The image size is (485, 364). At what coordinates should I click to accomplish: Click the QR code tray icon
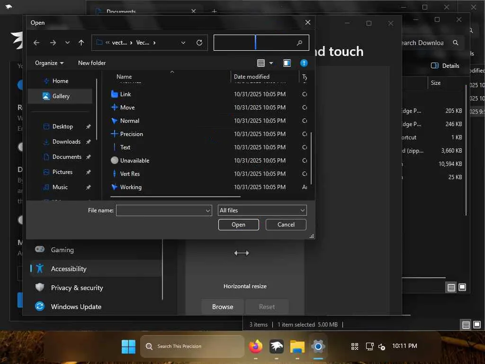click(355, 346)
